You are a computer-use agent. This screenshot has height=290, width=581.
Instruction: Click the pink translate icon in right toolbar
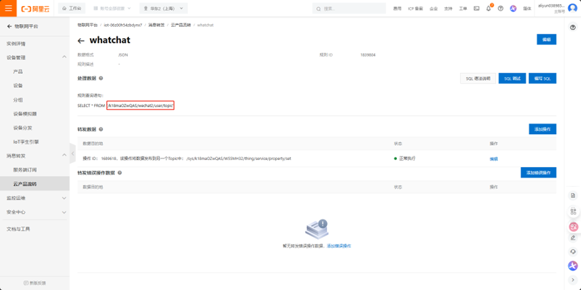[573, 226]
